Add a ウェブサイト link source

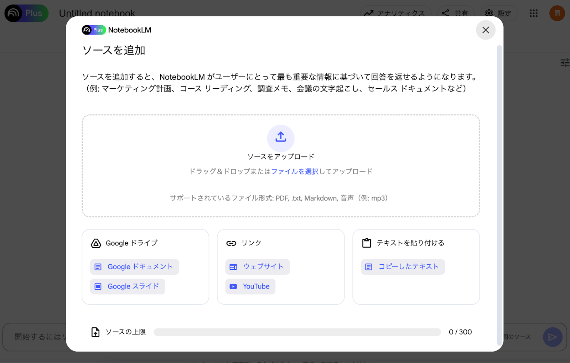(257, 267)
